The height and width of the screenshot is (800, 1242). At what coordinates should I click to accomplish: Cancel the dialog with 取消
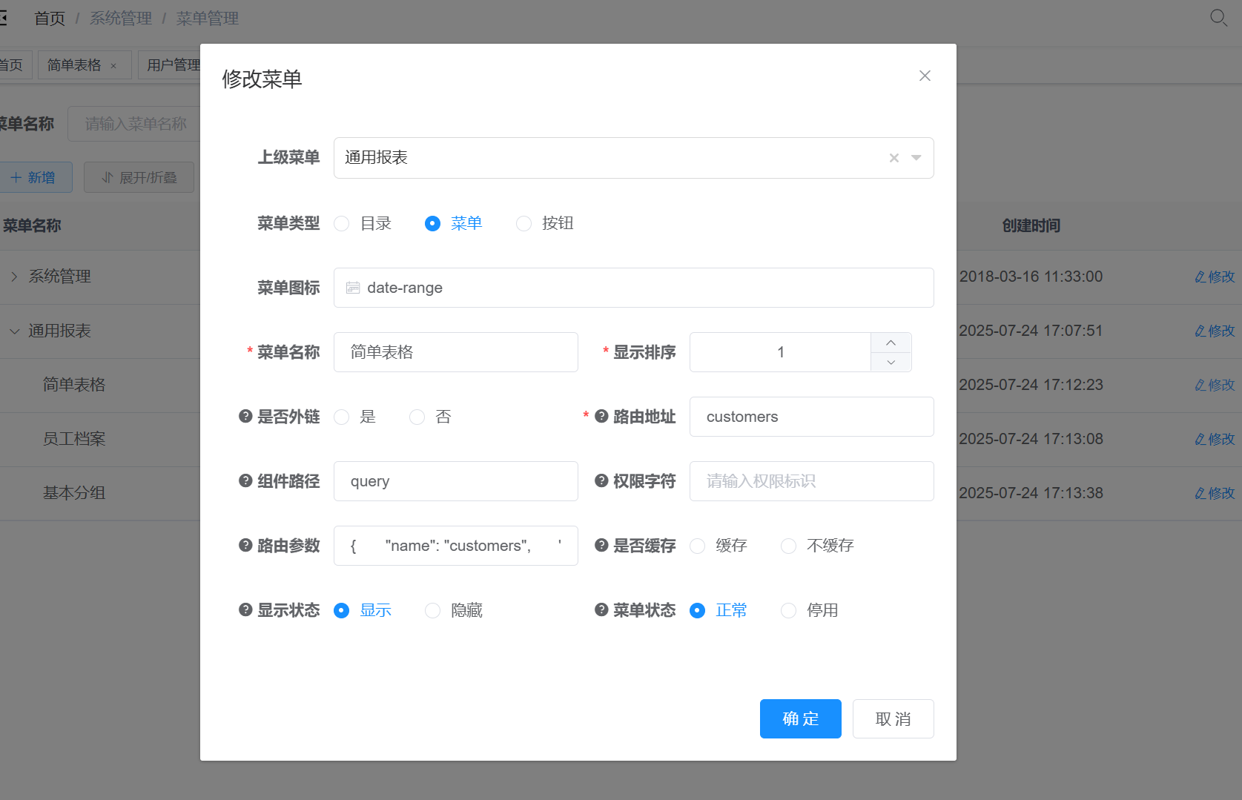tap(893, 718)
